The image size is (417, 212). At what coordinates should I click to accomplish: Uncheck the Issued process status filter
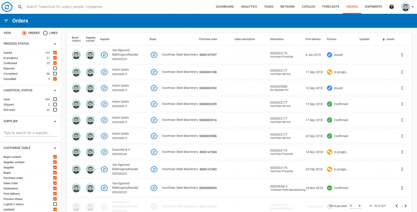tap(55, 52)
